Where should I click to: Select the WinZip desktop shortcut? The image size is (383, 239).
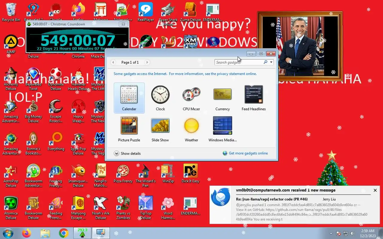pyautogui.click(x=168, y=174)
